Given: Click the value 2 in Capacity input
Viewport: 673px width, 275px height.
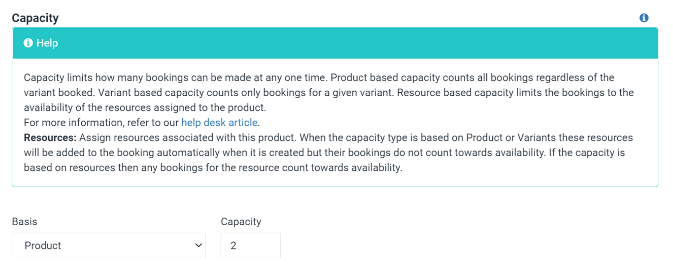Looking at the screenshot, I should pos(233,245).
